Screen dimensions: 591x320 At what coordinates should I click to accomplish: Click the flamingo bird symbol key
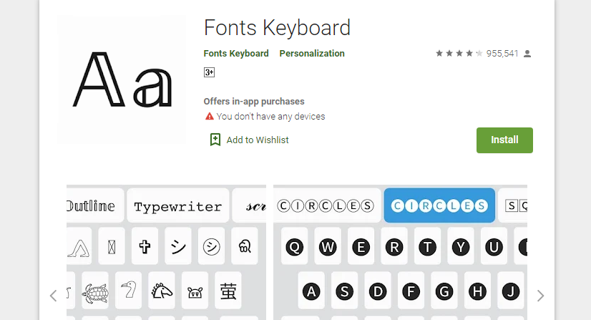[129, 291]
